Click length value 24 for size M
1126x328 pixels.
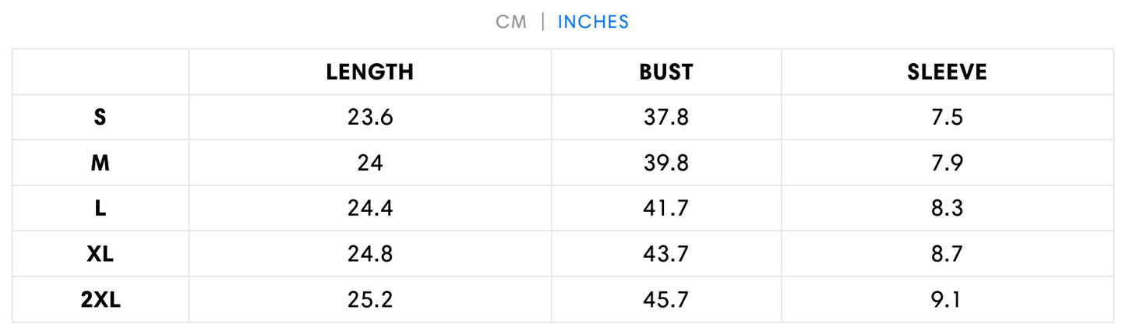pyautogui.click(x=369, y=163)
